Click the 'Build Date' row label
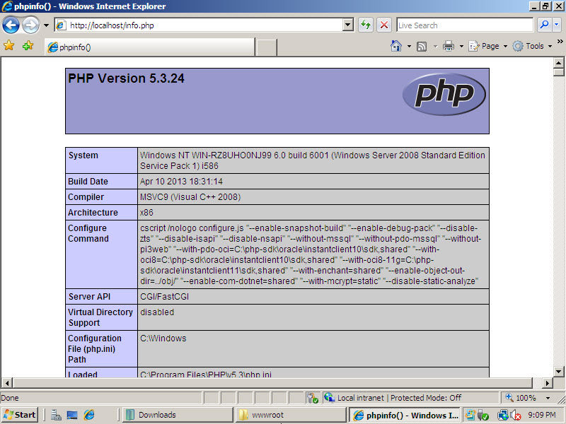 tap(88, 182)
